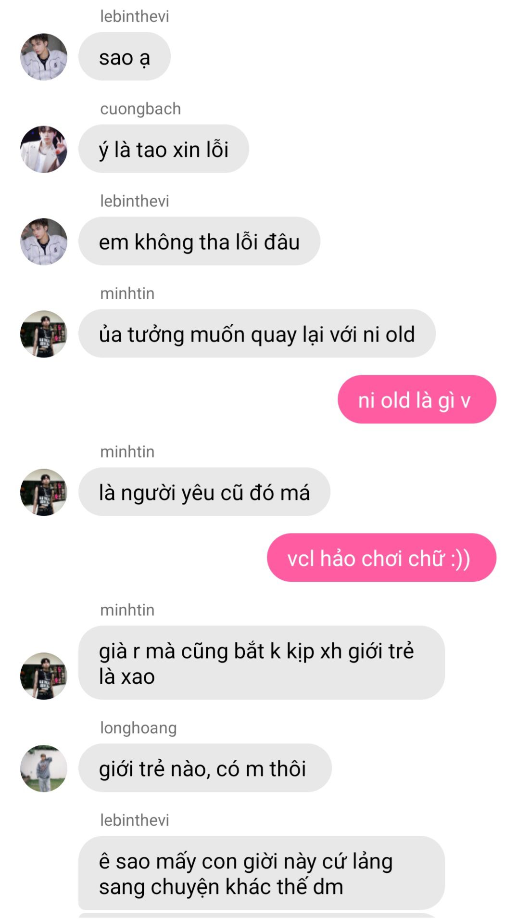Image resolution: width=517 pixels, height=919 pixels.
Task: Select the 'giới trẻ nào, có m thôi' bubble
Action: [x=205, y=768]
